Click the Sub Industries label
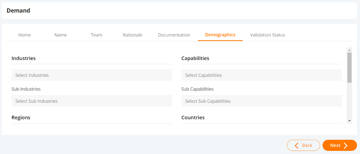The width and height of the screenshot is (360, 154). click(26, 89)
